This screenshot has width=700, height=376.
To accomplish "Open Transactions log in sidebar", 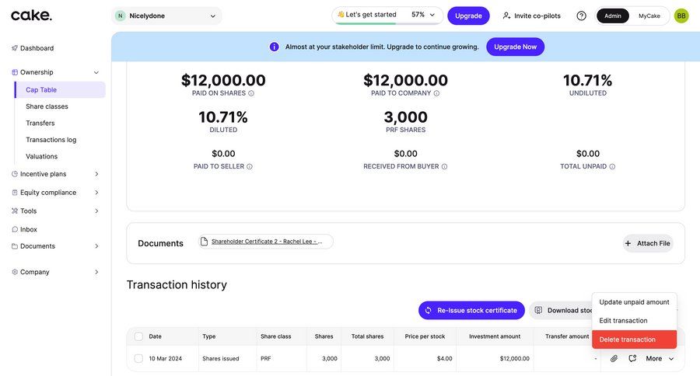I will click(x=51, y=140).
